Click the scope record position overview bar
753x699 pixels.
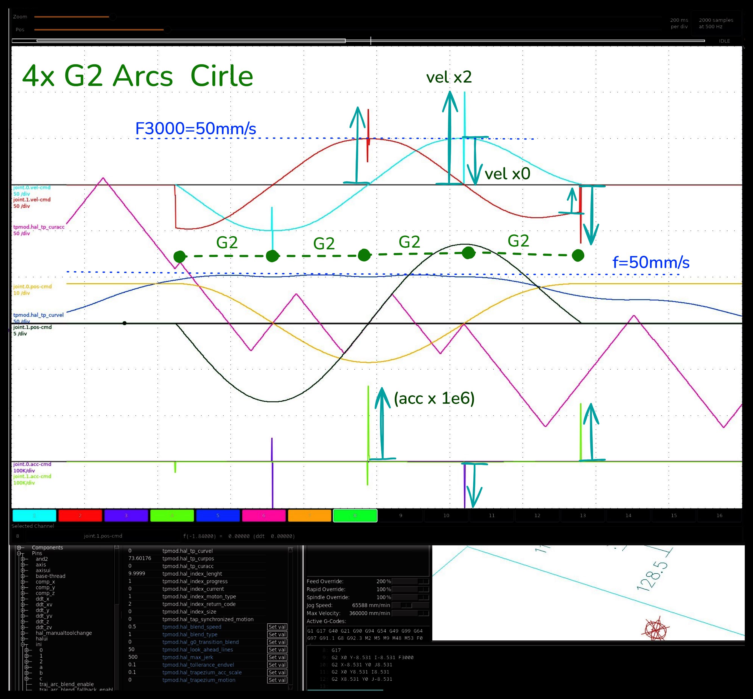(358, 41)
